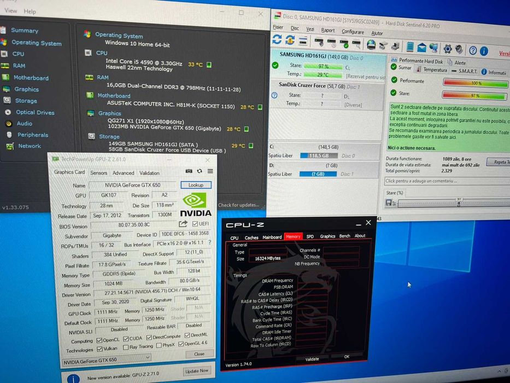The height and width of the screenshot is (383, 510).
Task: Click the green check icon beside SAMSUNG HD161GJ
Action: (275, 65)
